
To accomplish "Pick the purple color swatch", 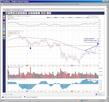I will pyautogui.click(x=4, y=23).
